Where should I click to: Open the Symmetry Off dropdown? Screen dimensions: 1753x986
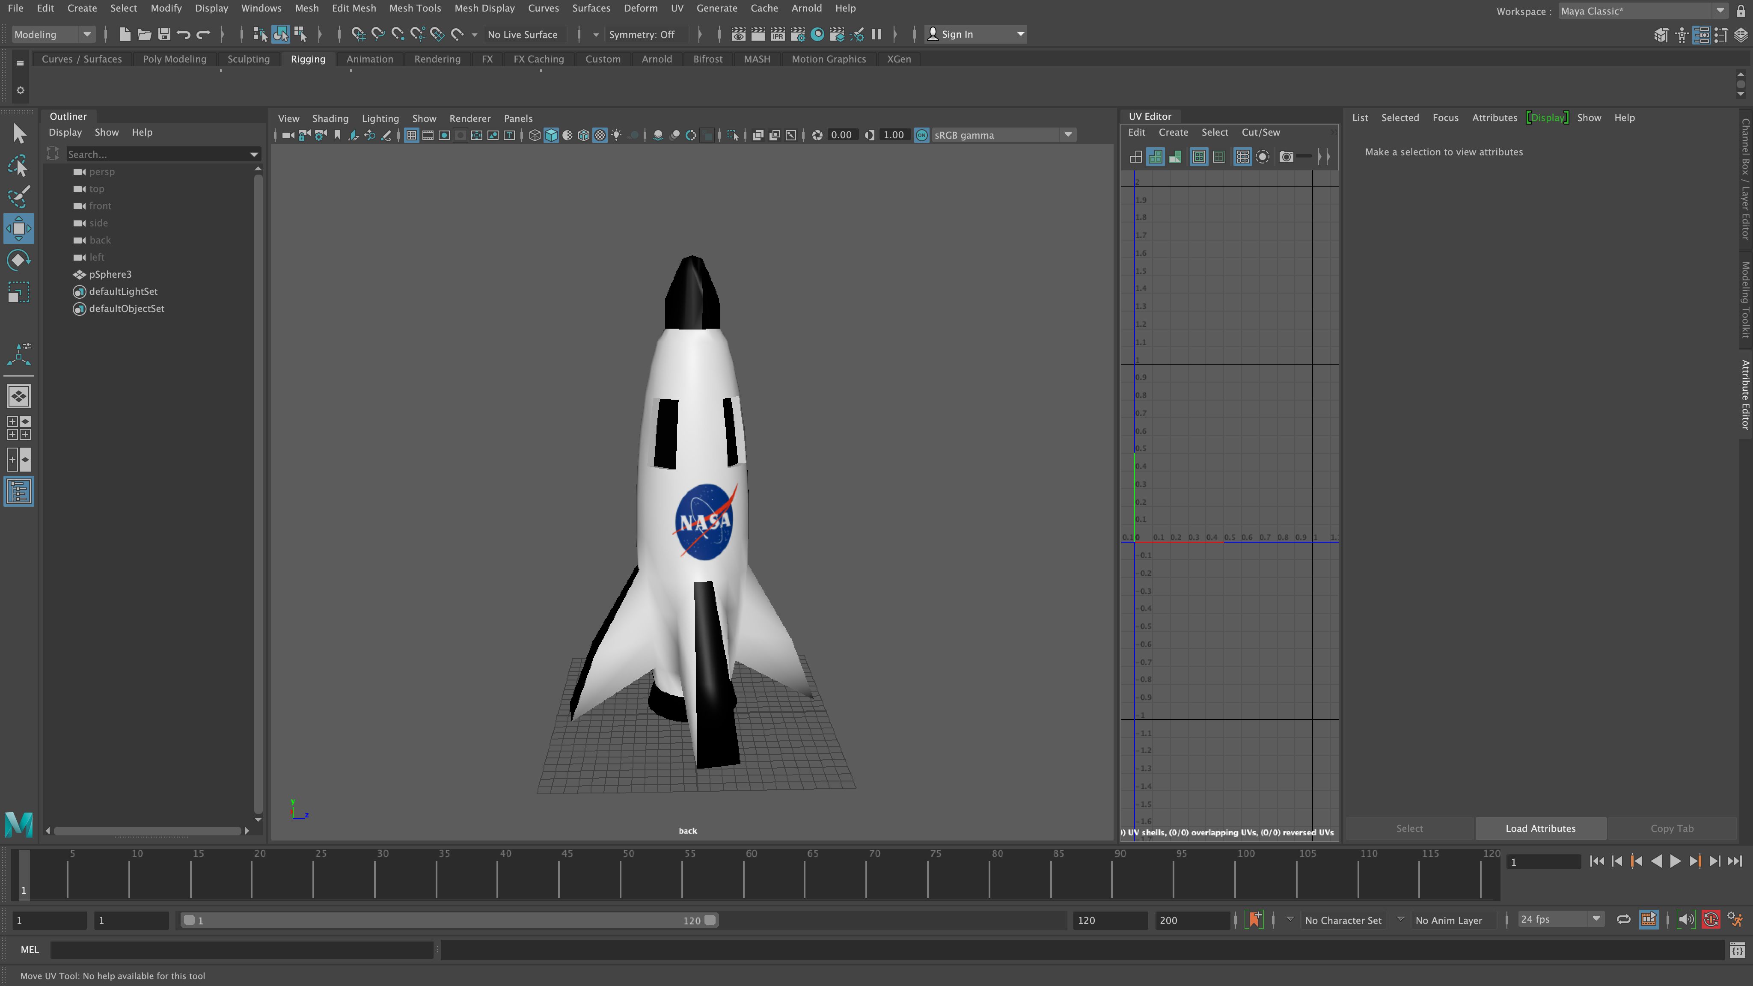(x=647, y=34)
